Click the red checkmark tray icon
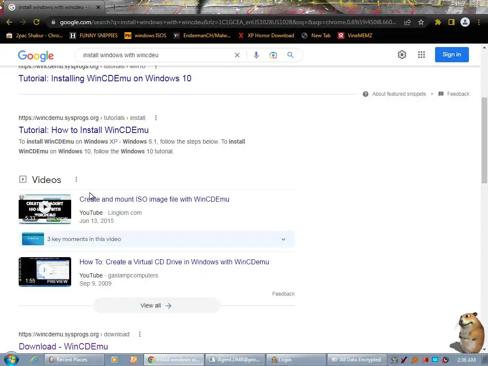Image resolution: width=488 pixels, height=366 pixels. pos(404,360)
